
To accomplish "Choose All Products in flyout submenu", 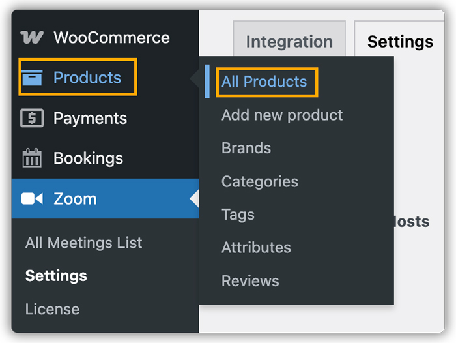I will pos(264,82).
